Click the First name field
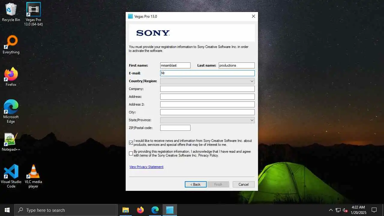The width and height of the screenshot is (384, 216). pos(175,65)
